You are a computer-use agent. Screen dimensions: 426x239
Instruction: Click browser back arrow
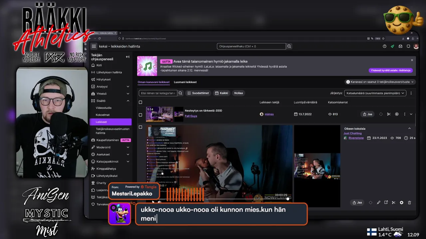point(90,39)
